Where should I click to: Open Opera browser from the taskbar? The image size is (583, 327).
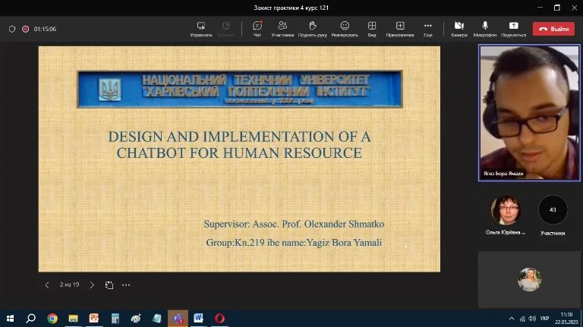[x=219, y=318]
